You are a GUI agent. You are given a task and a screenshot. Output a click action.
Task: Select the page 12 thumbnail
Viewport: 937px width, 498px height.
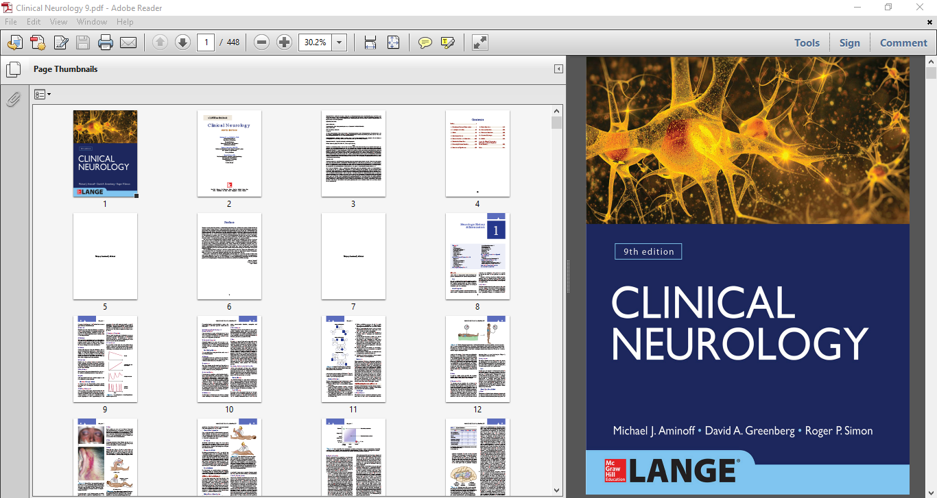(477, 359)
